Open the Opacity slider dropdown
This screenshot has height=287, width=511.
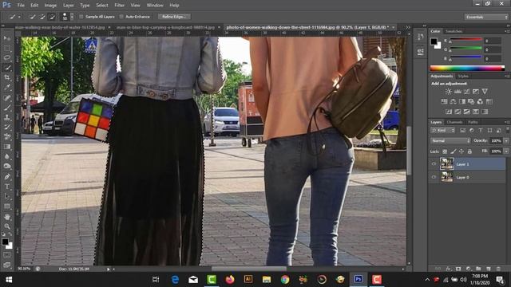pos(506,141)
